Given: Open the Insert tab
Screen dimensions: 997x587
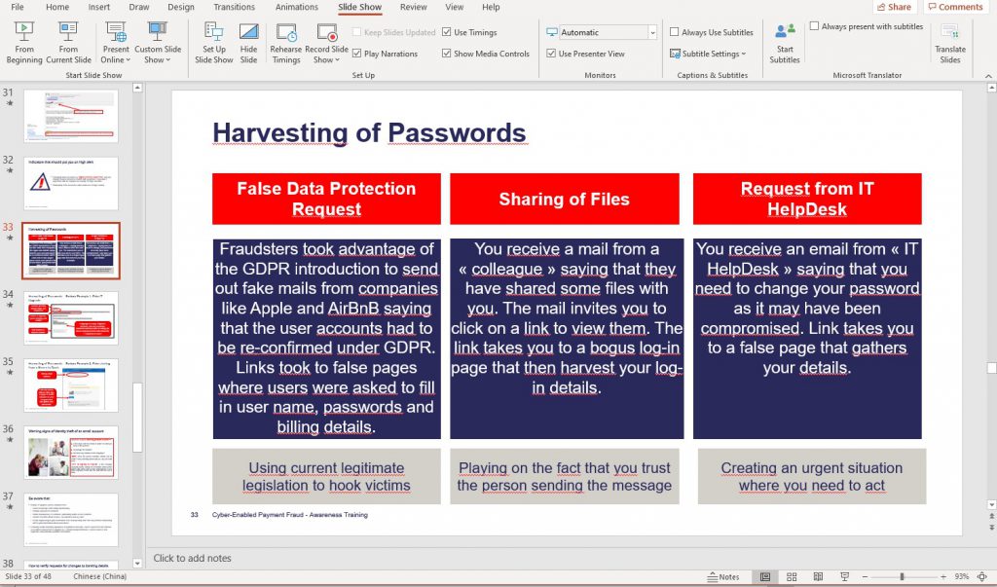Looking at the screenshot, I should pos(99,7).
